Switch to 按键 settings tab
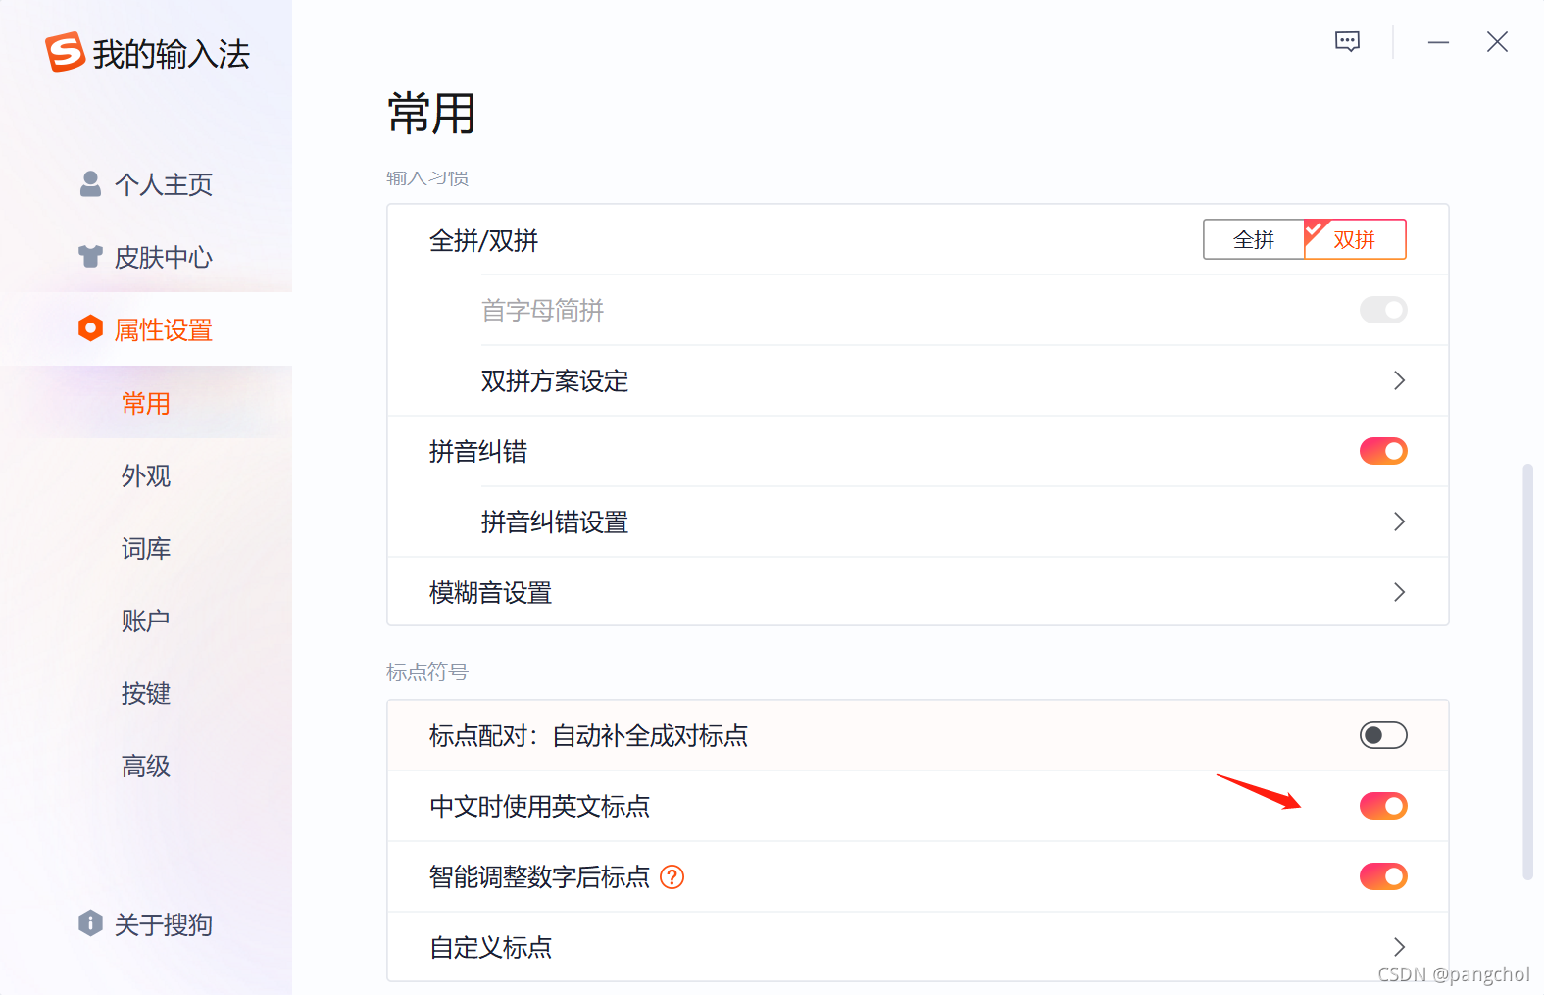Viewport: 1544px width, 995px height. 146,693
